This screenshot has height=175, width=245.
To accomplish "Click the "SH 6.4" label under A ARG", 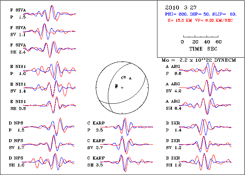I will (174, 108).
